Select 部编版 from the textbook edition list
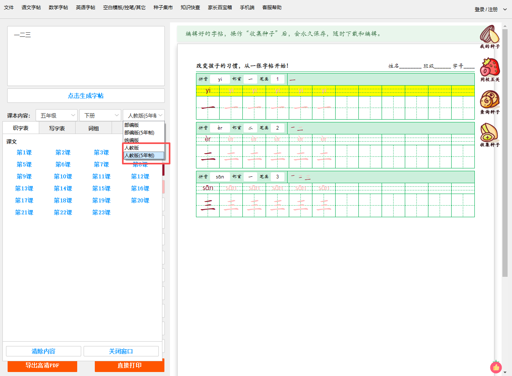The image size is (512, 376). tap(132, 125)
